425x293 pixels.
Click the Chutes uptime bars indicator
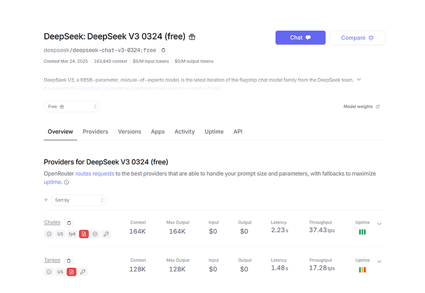click(x=362, y=232)
